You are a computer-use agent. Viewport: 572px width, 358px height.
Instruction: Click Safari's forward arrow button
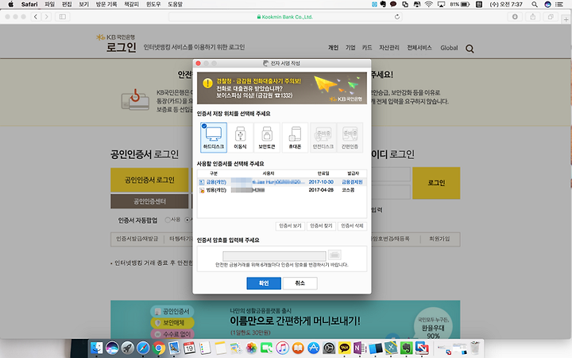tap(46, 17)
